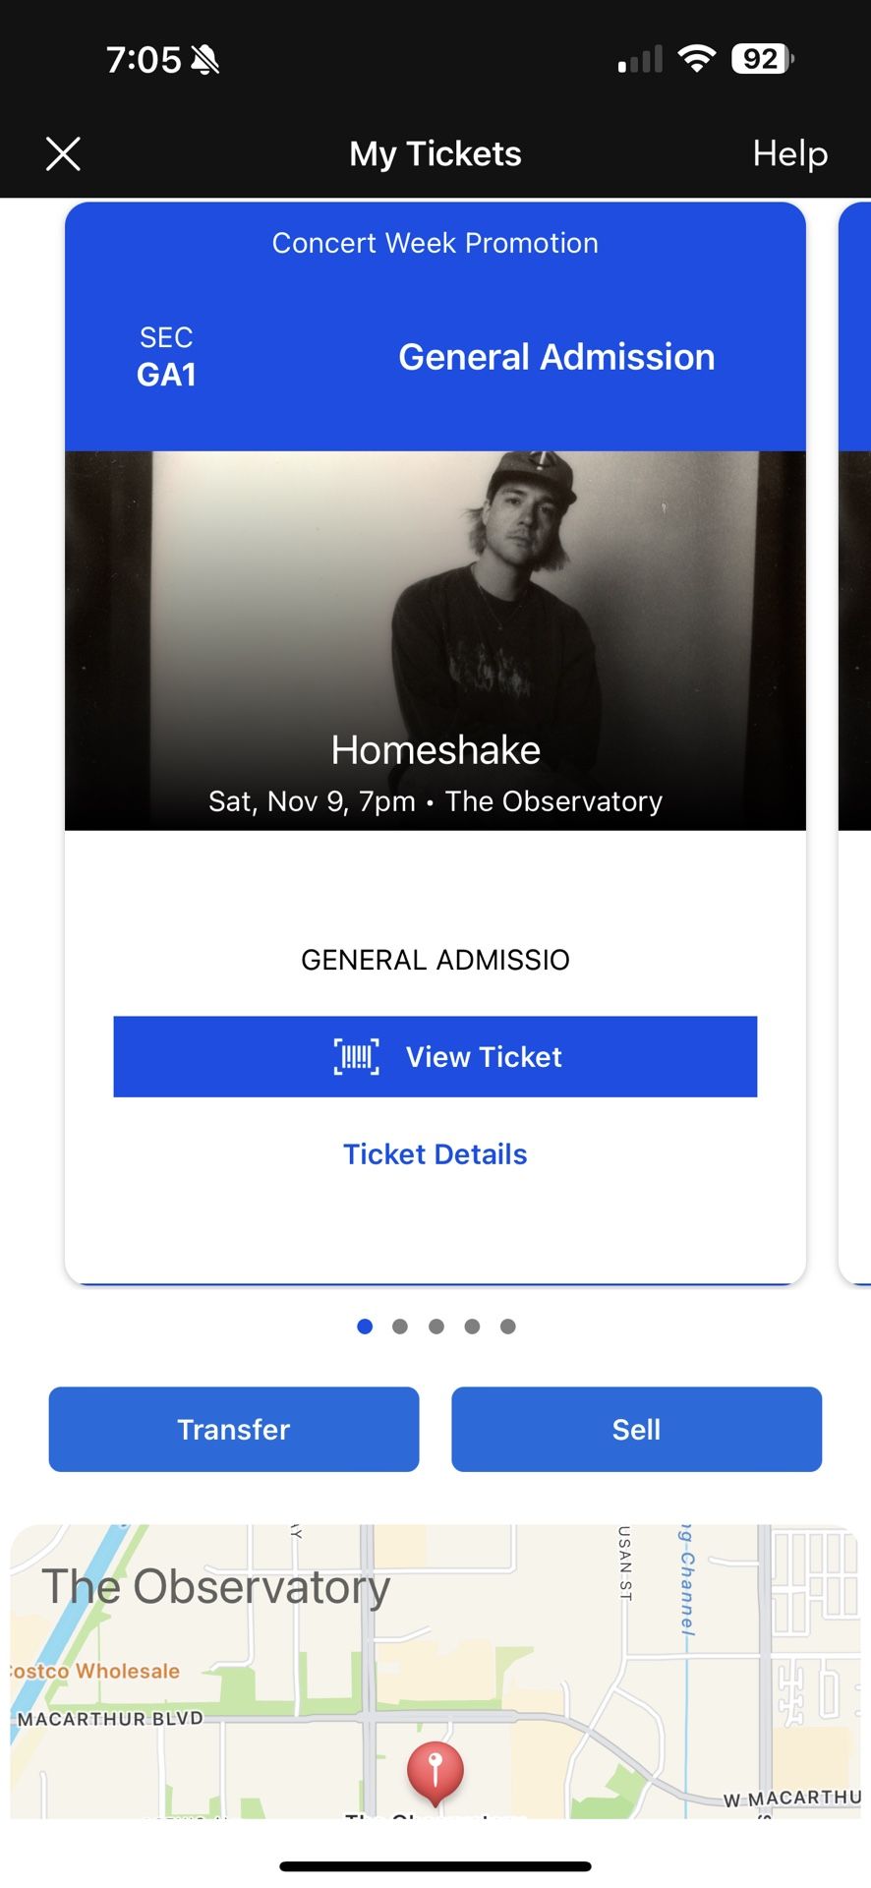
Task: Tap the Transfer button
Action: (x=234, y=1429)
